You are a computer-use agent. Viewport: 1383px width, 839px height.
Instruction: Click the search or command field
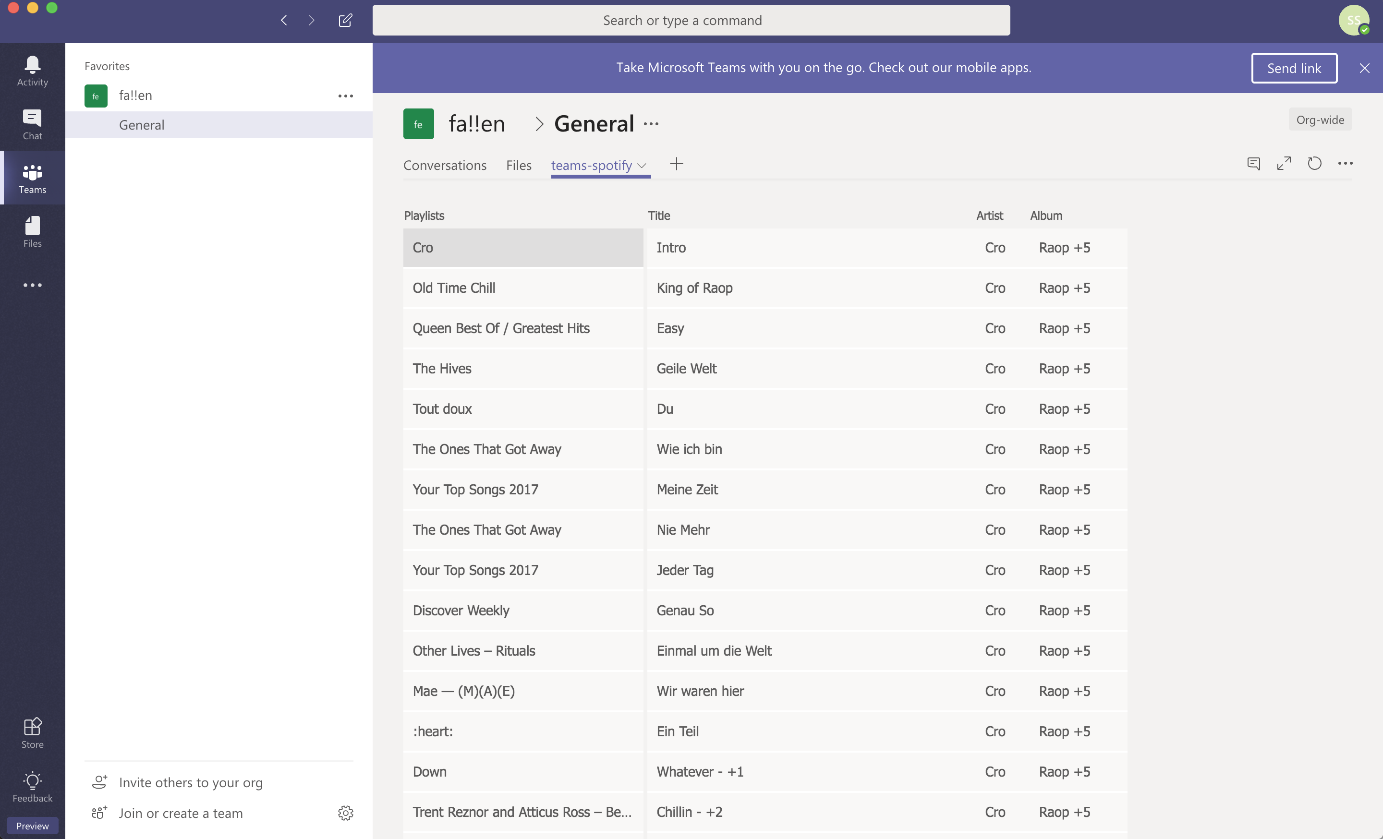point(691,21)
